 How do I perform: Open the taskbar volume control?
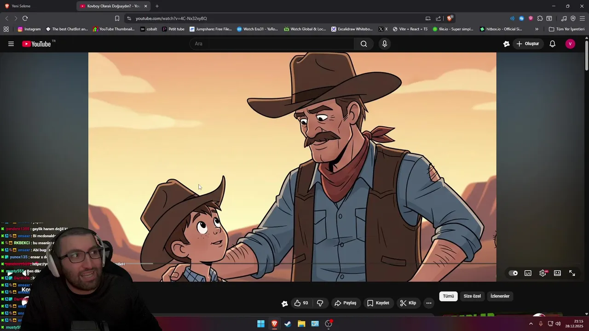(558, 324)
